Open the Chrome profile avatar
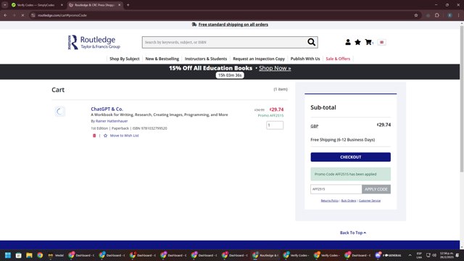 coord(449,15)
